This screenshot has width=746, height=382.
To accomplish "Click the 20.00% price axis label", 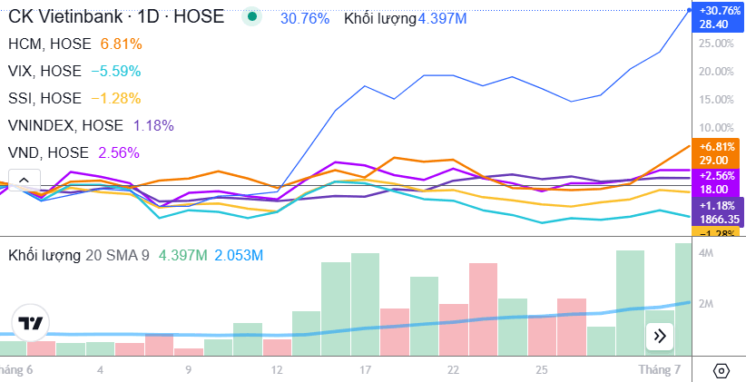I will click(716, 72).
